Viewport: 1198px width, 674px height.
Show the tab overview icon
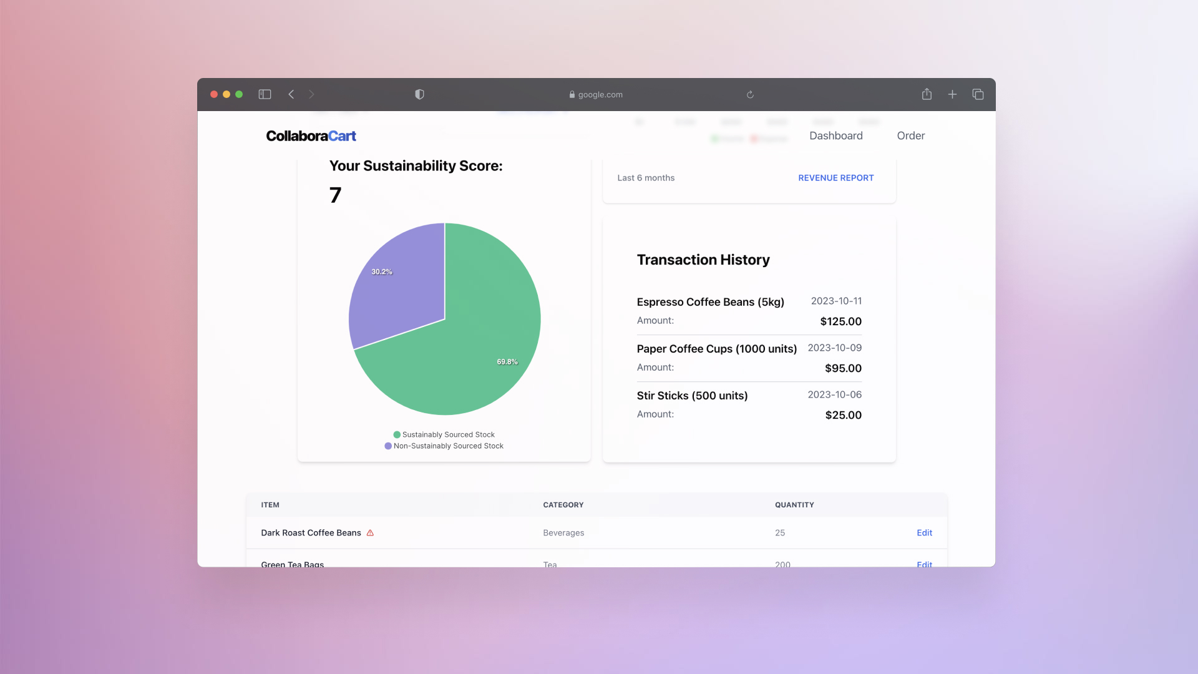(978, 94)
